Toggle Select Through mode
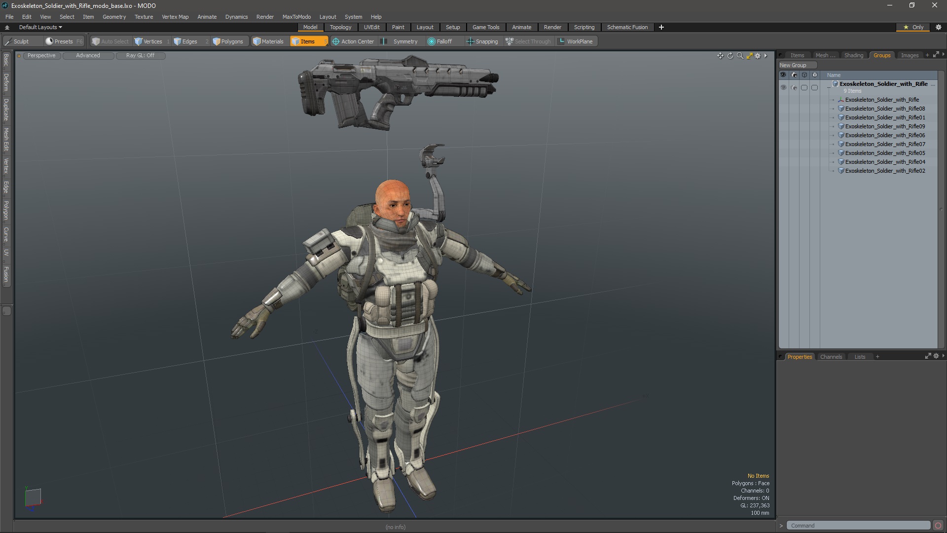 tap(528, 41)
